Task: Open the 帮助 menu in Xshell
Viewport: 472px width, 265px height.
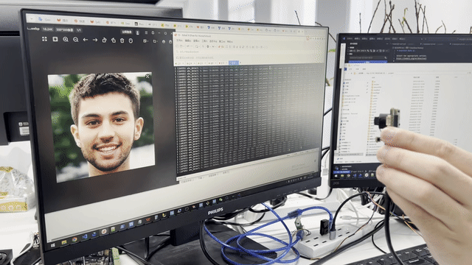Action: point(230,42)
